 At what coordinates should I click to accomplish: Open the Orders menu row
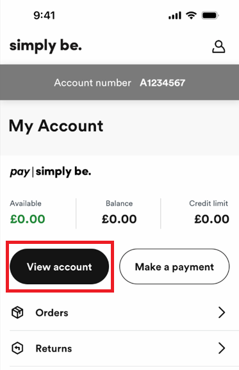(x=119, y=312)
